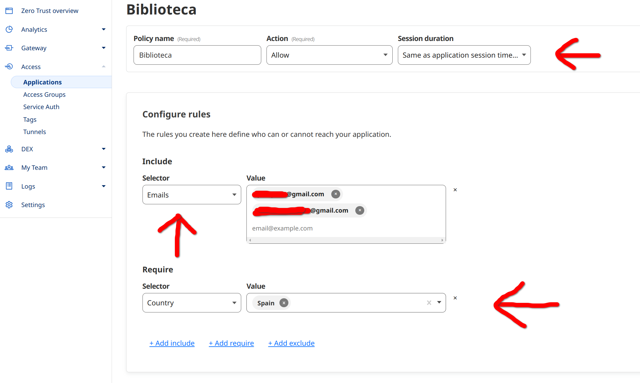
Task: Open Settings via the gear icon
Action: point(9,205)
